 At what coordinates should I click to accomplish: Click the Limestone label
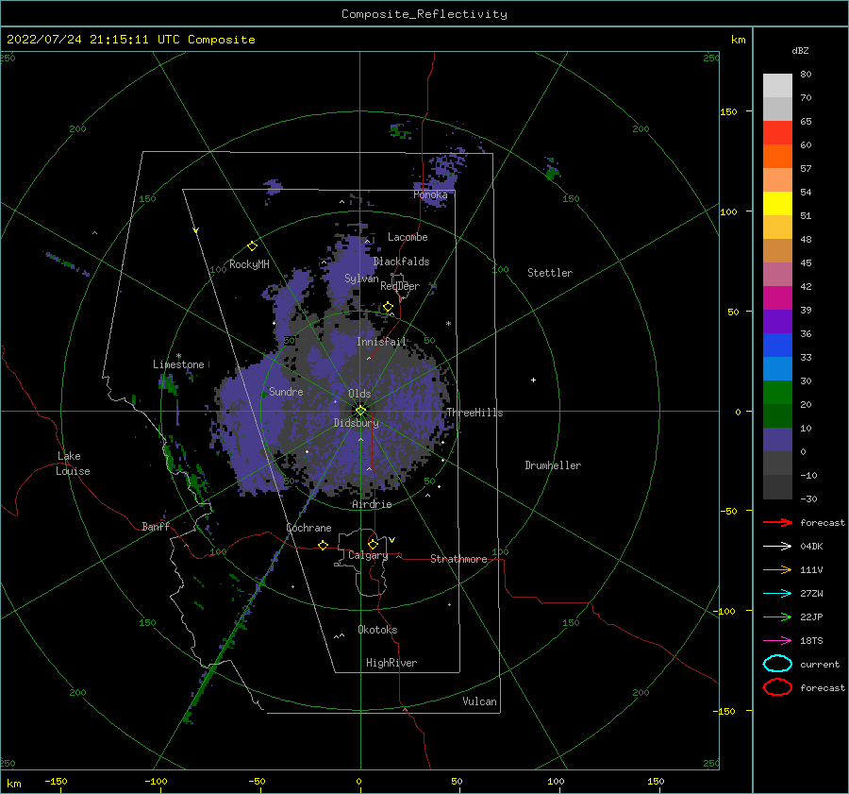click(178, 364)
